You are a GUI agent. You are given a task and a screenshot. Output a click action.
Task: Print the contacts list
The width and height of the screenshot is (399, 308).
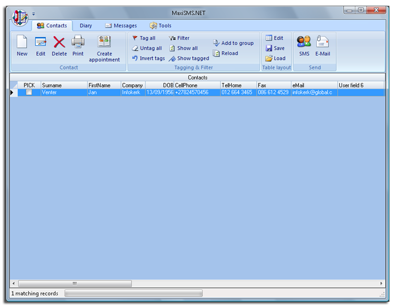[78, 46]
